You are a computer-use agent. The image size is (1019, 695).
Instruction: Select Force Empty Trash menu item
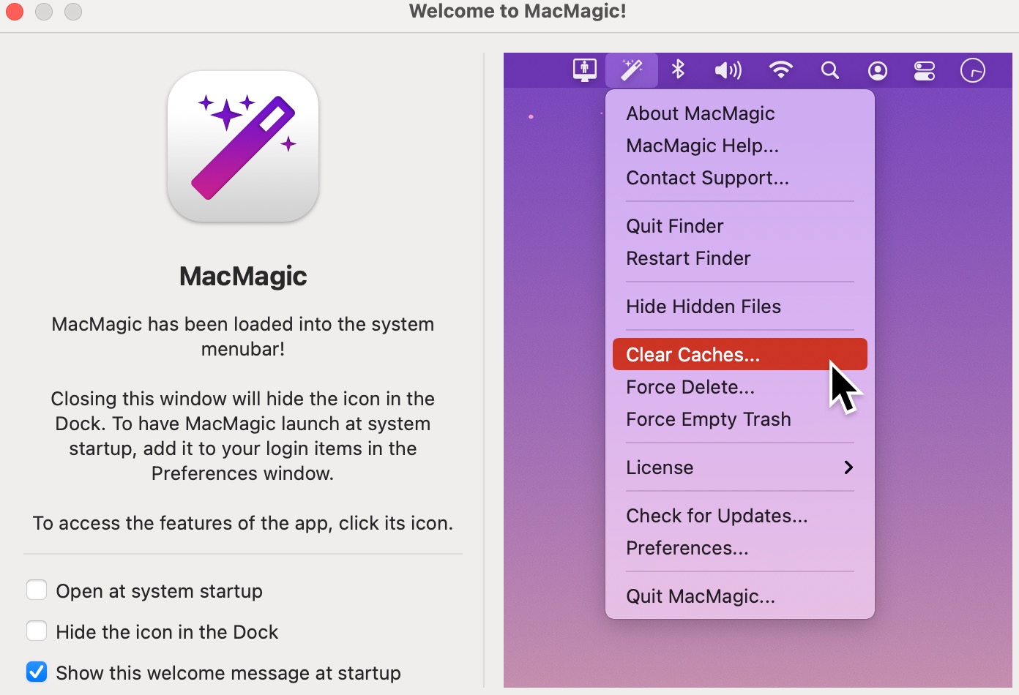[740, 419]
